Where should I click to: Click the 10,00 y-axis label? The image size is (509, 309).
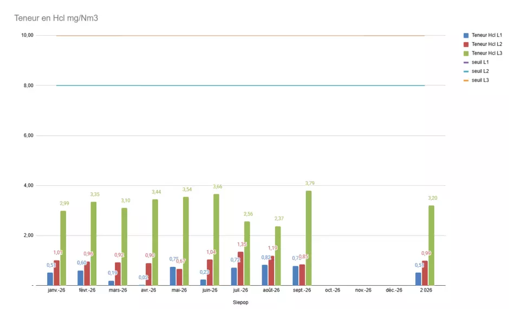[27, 35]
